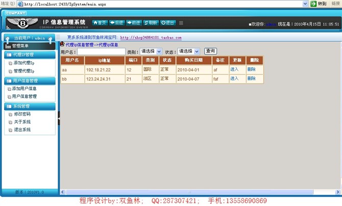Open 添加用户信息 menu item
Screen dimensions: 342x206
24,89
